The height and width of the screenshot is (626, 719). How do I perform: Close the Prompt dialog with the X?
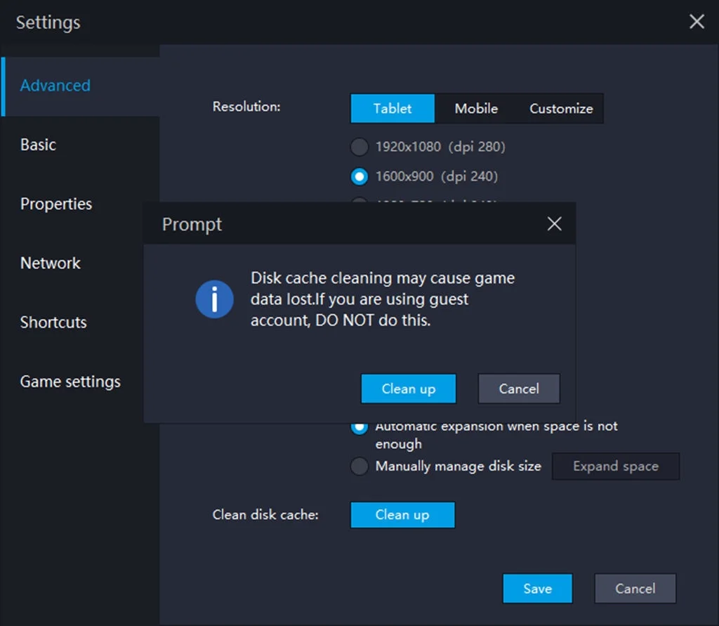[x=555, y=224]
